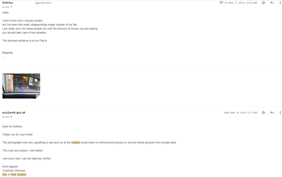Open more options for the council reply

pos(280,113)
